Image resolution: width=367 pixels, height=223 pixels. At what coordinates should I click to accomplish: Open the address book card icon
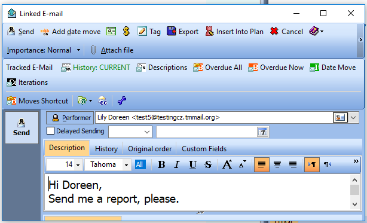click(x=340, y=117)
